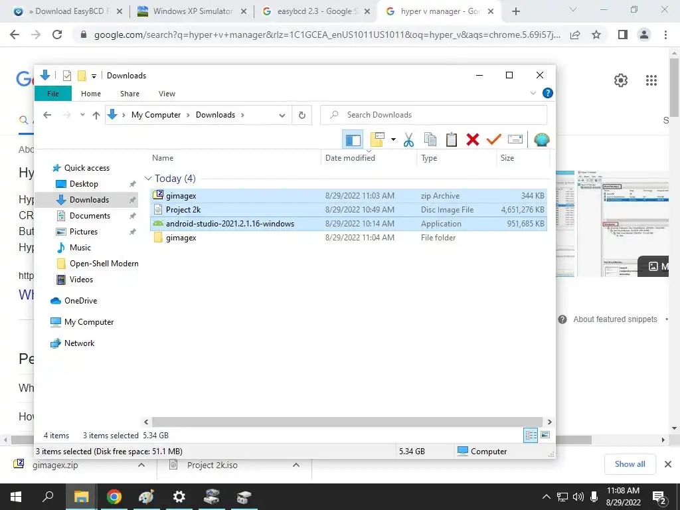Open a new Chrome tab
This screenshot has width=680, height=510.
[515, 11]
